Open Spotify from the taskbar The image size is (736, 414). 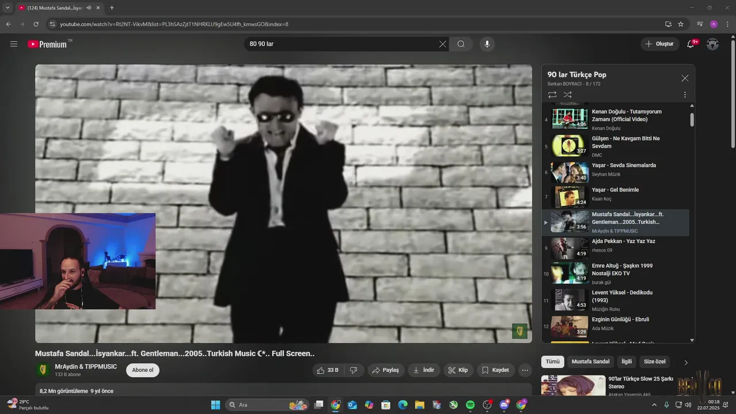[x=470, y=405]
